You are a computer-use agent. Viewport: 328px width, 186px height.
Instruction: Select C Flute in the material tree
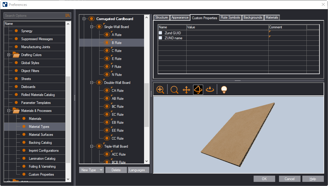117,51
